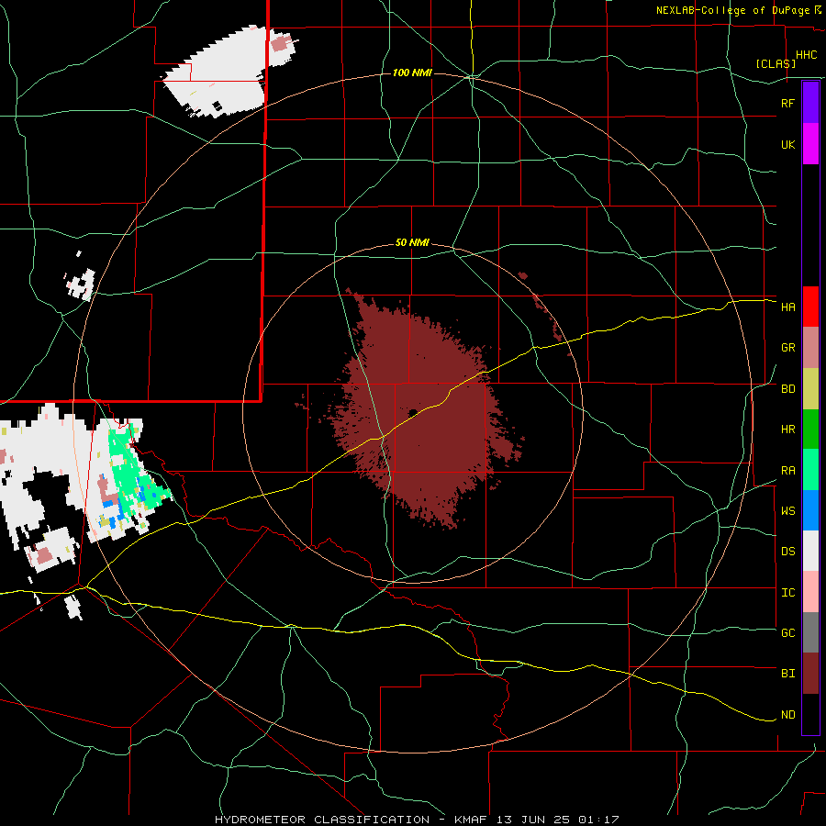Image resolution: width=826 pixels, height=826 pixels.
Task: Click the GC legend label
Action: [x=787, y=633]
